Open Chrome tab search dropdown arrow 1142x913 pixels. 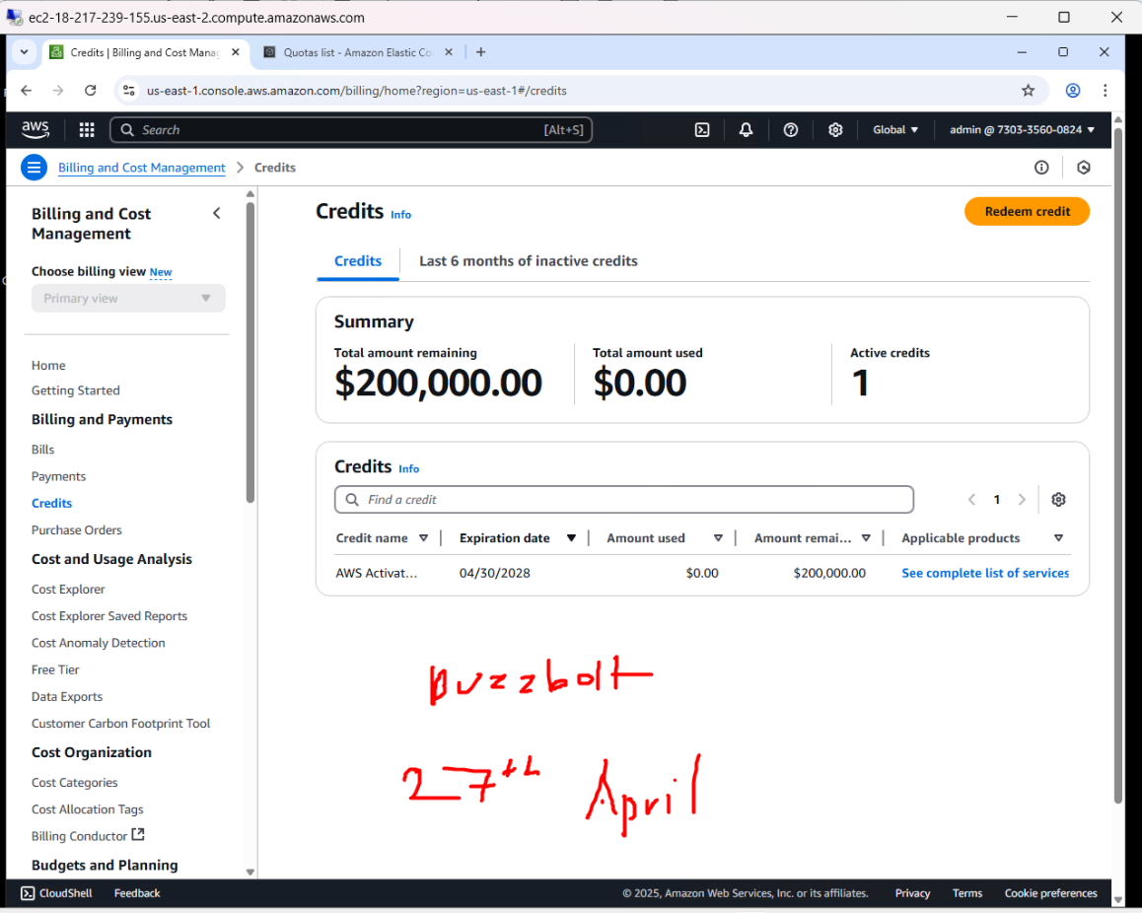24,52
